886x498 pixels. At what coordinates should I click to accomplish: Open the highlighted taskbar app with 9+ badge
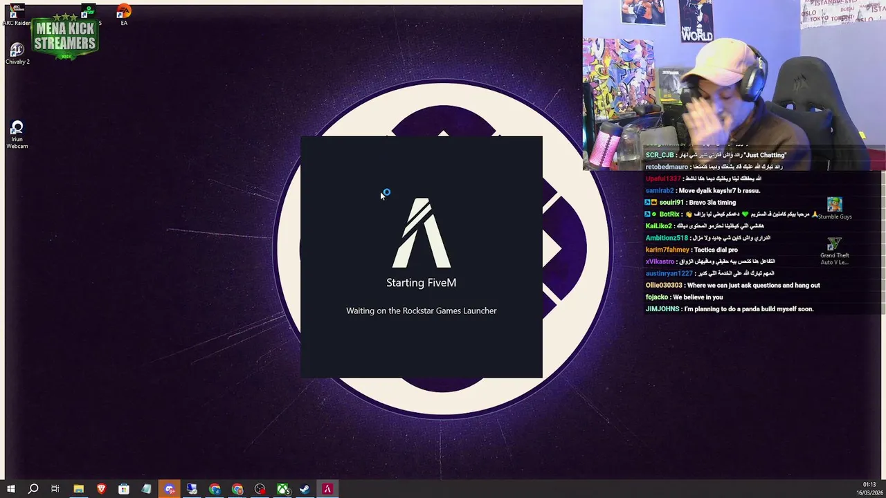tap(170, 489)
